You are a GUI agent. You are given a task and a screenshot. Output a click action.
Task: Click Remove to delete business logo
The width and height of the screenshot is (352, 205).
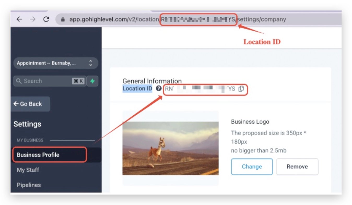click(297, 167)
